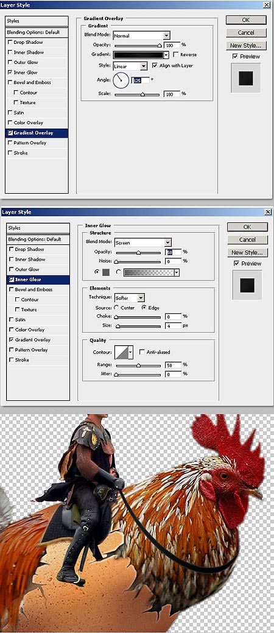Viewport: 274px width, 633px height.
Task: Enable Satin checkbox in bottom dialog
Action: pos(12,320)
